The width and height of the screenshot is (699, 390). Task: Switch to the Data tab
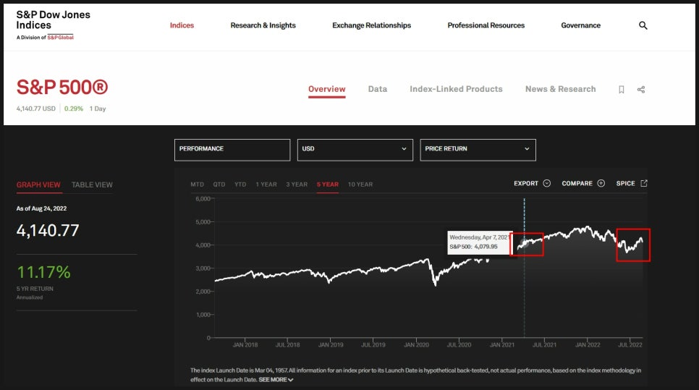(x=378, y=89)
